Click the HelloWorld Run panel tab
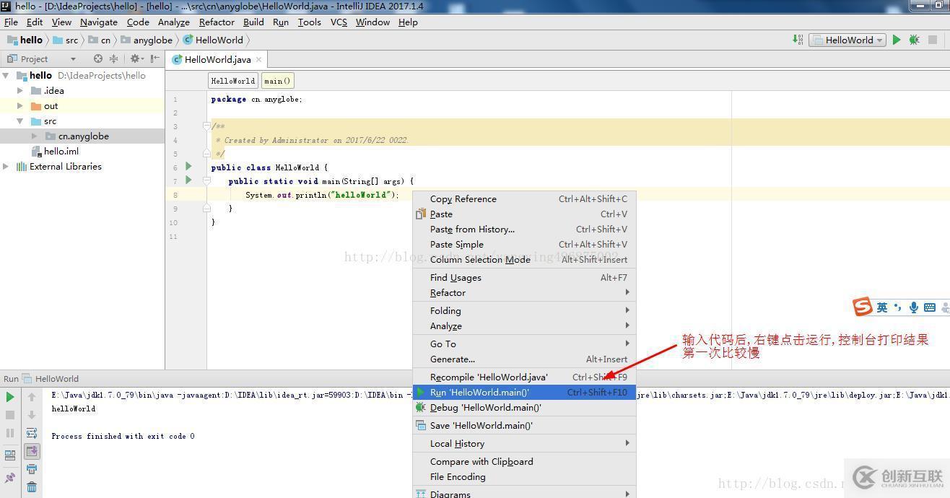This screenshot has width=950, height=498. (51, 378)
